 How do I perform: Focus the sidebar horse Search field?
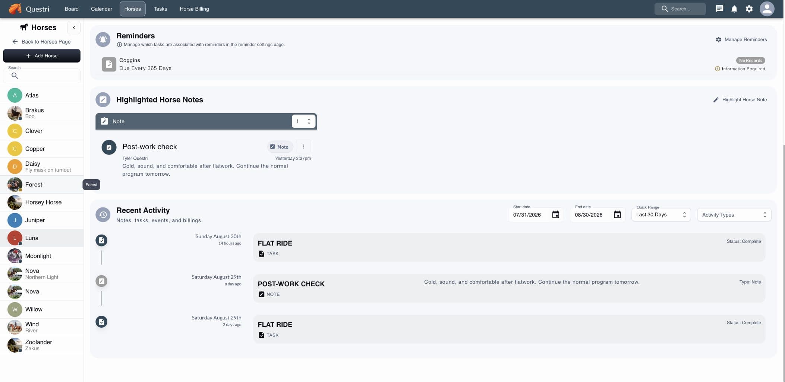(42, 76)
